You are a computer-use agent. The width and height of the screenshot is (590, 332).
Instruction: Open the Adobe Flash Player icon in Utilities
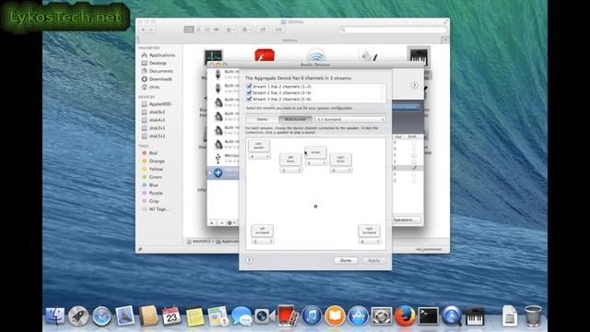click(265, 56)
